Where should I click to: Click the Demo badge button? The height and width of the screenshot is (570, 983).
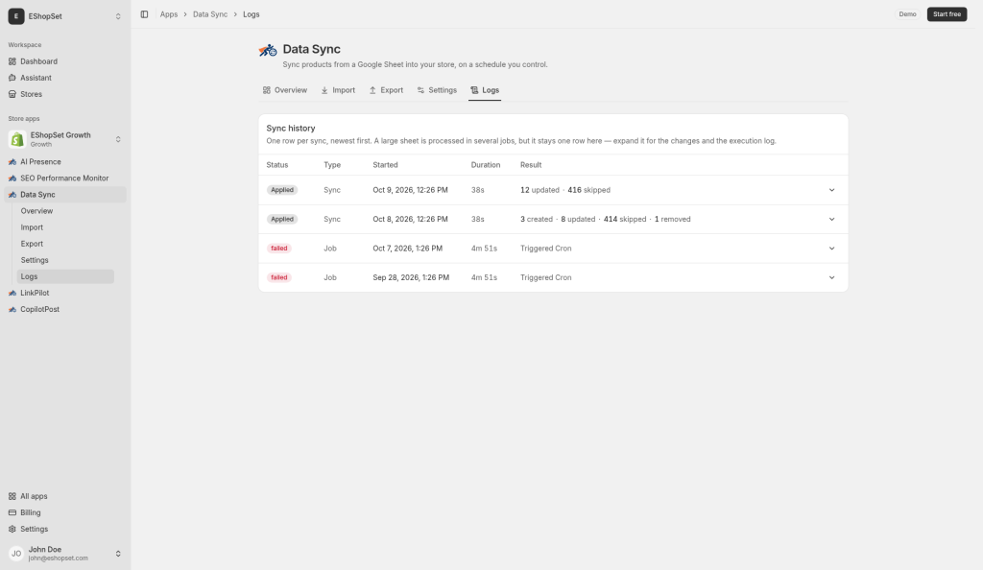coord(907,14)
